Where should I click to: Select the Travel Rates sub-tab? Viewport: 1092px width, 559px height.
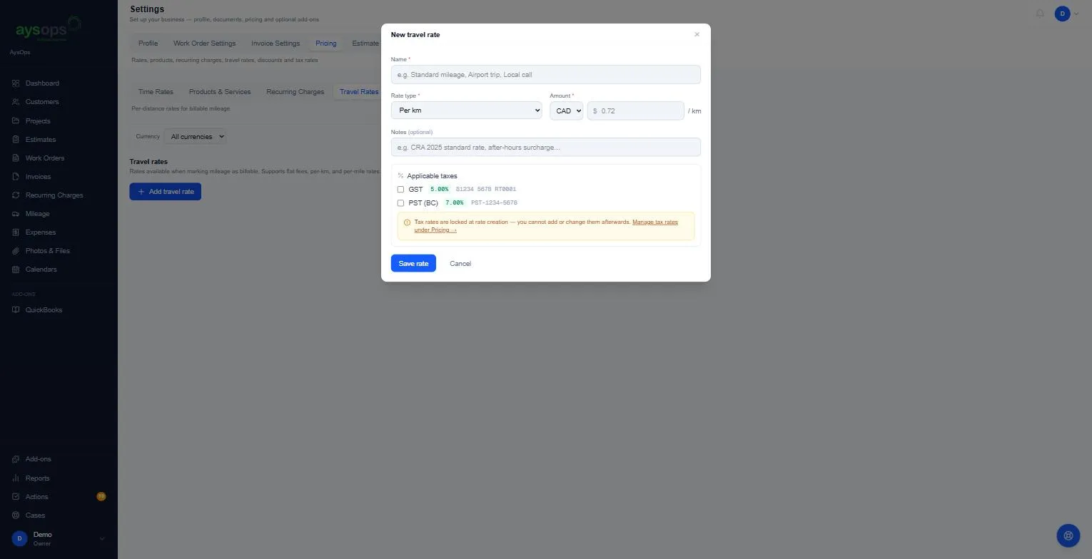click(359, 92)
